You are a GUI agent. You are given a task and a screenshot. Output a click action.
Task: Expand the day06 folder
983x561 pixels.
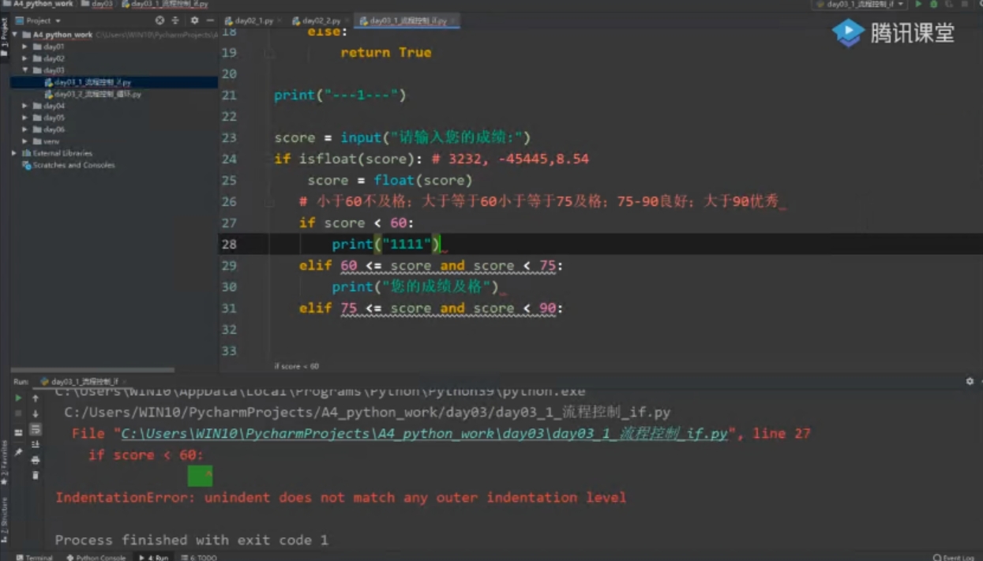point(25,129)
